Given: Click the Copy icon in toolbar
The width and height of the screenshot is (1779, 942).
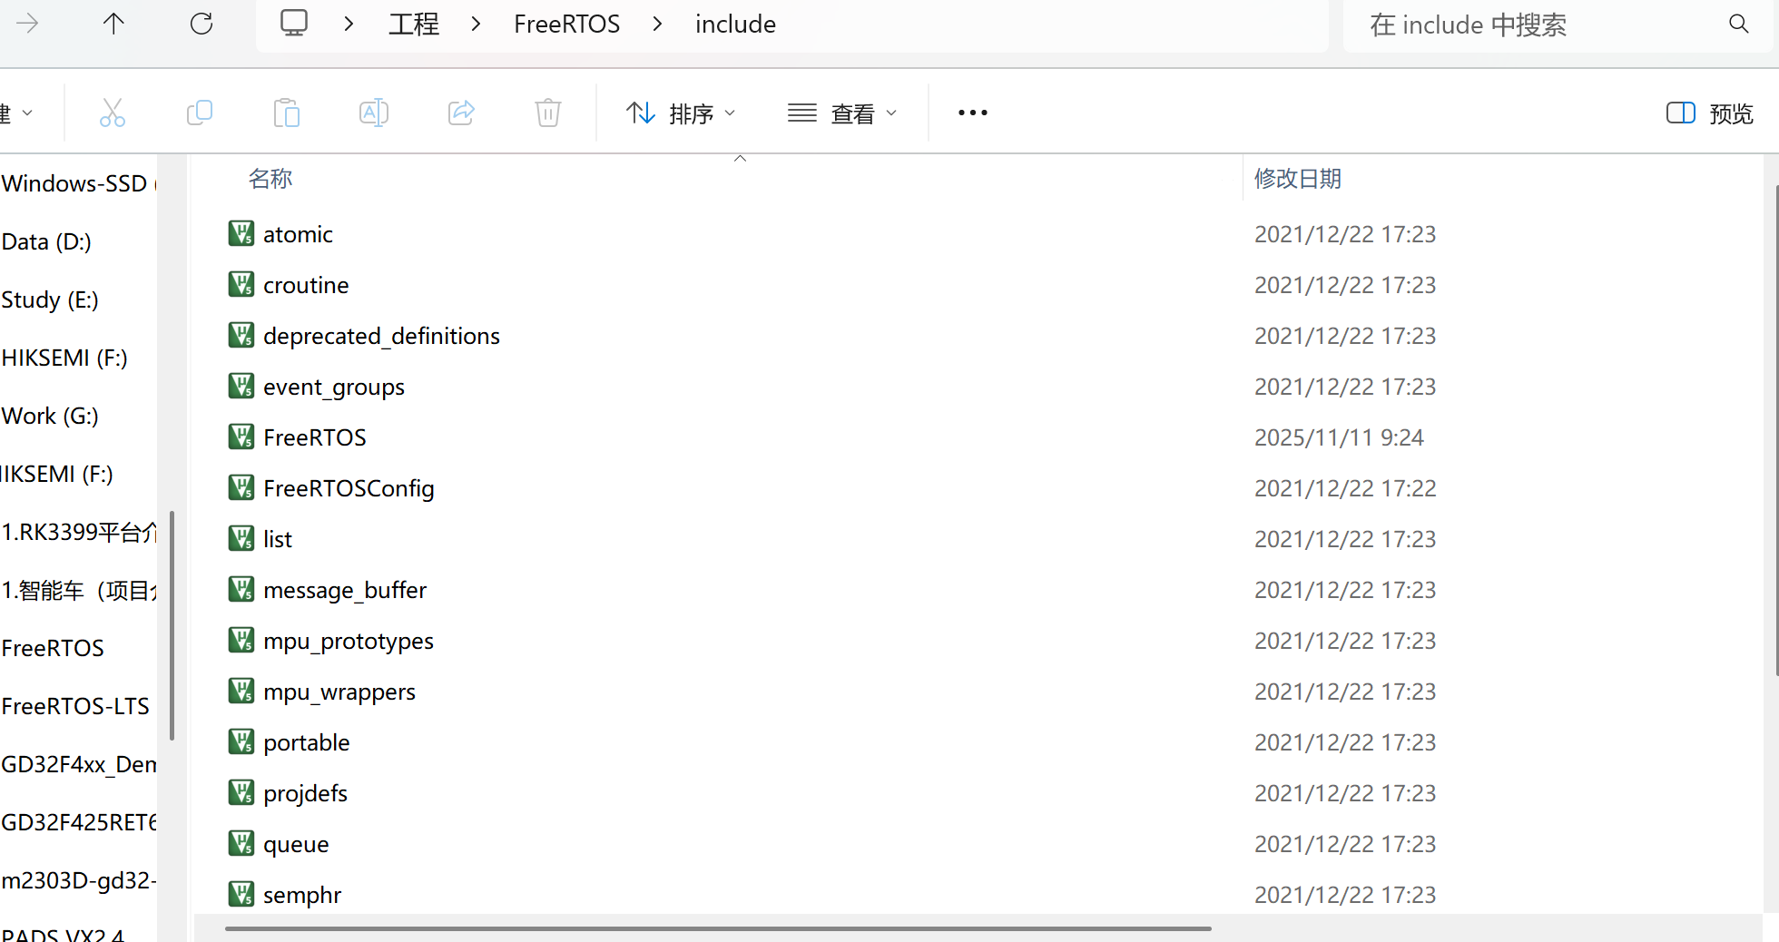Looking at the screenshot, I should 200,113.
